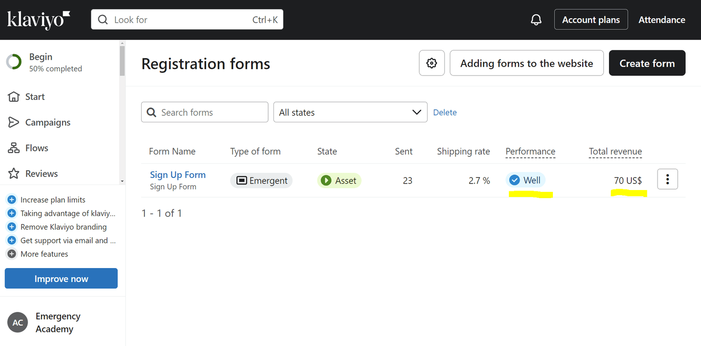
Task: Open the Sign Up Form link
Action: [x=178, y=175]
